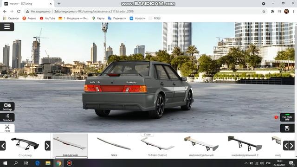Open the Новости bookmark
This screenshot has height=167, width=297.
pyautogui.click(x=137, y=18)
